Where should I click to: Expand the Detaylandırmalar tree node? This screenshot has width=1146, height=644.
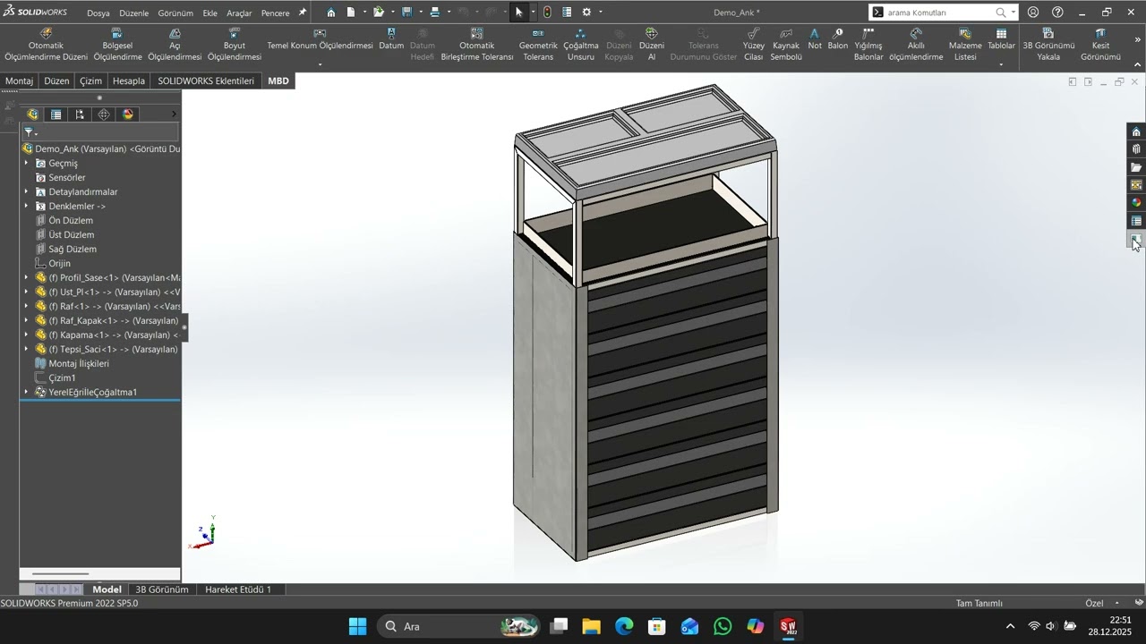[26, 191]
